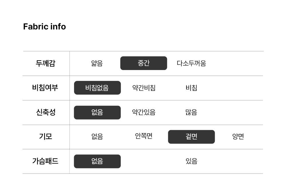286x187 pixels.
Task: Click the 비침여부 row label
Action: coord(45,87)
